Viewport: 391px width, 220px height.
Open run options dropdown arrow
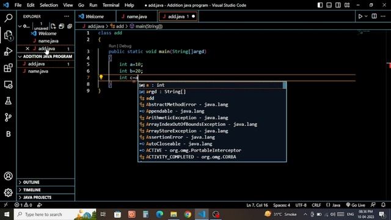[366, 16]
